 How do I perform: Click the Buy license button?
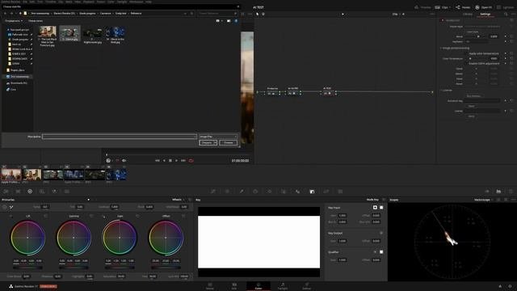(474, 96)
